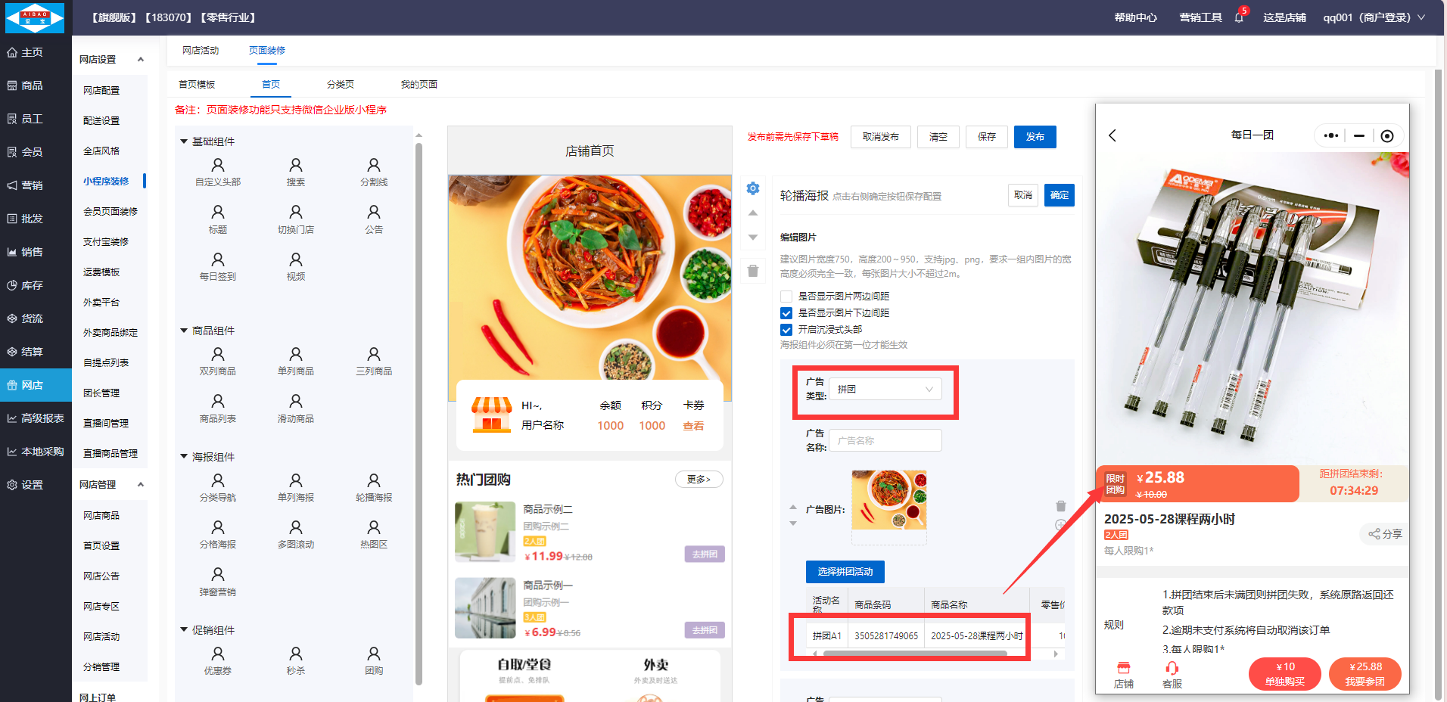Collapse the 基础组件 section

[184, 141]
